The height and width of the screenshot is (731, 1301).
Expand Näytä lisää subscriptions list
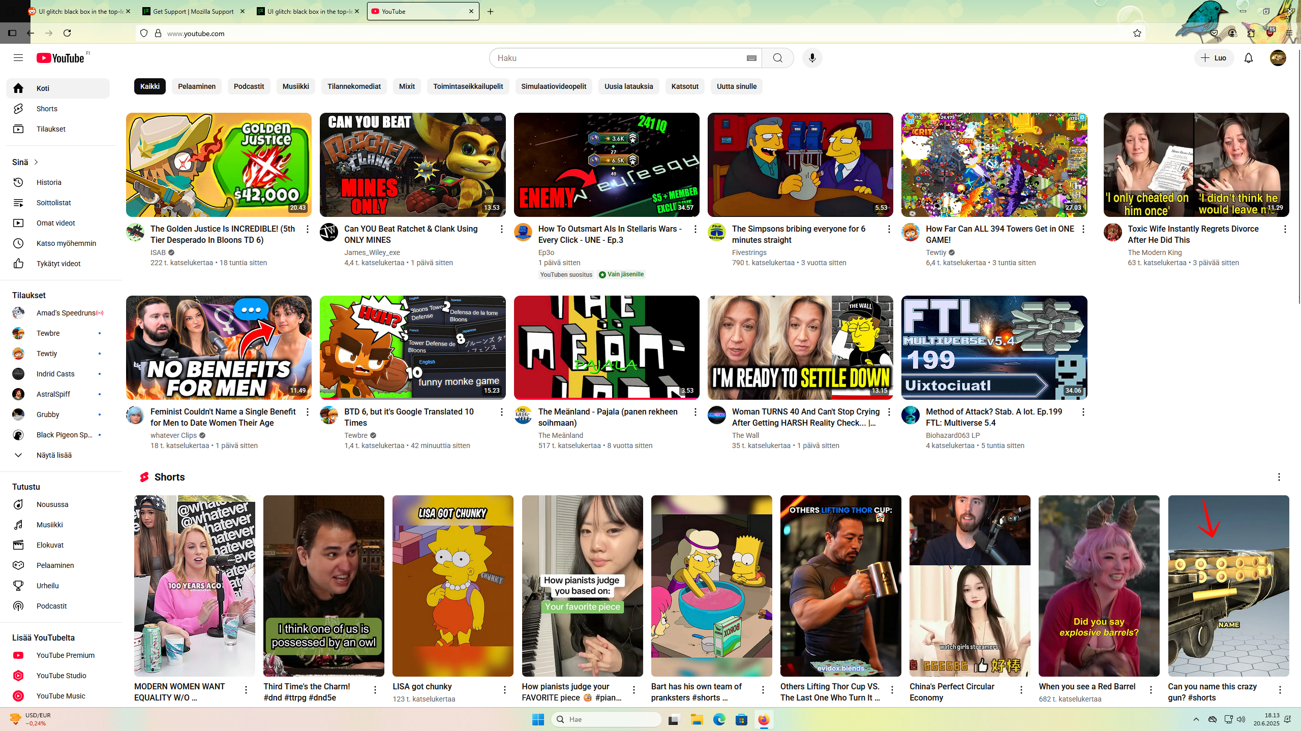(x=58, y=455)
